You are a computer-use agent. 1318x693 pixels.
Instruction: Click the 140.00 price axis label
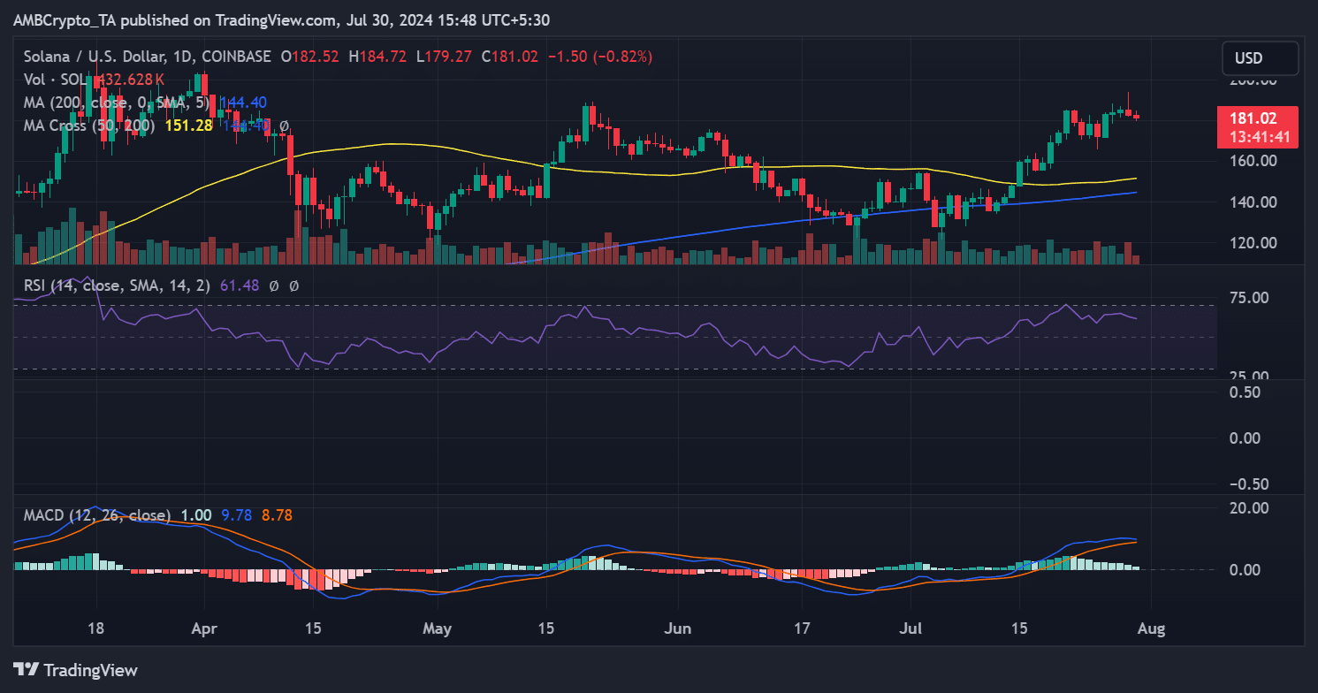pos(1252,202)
